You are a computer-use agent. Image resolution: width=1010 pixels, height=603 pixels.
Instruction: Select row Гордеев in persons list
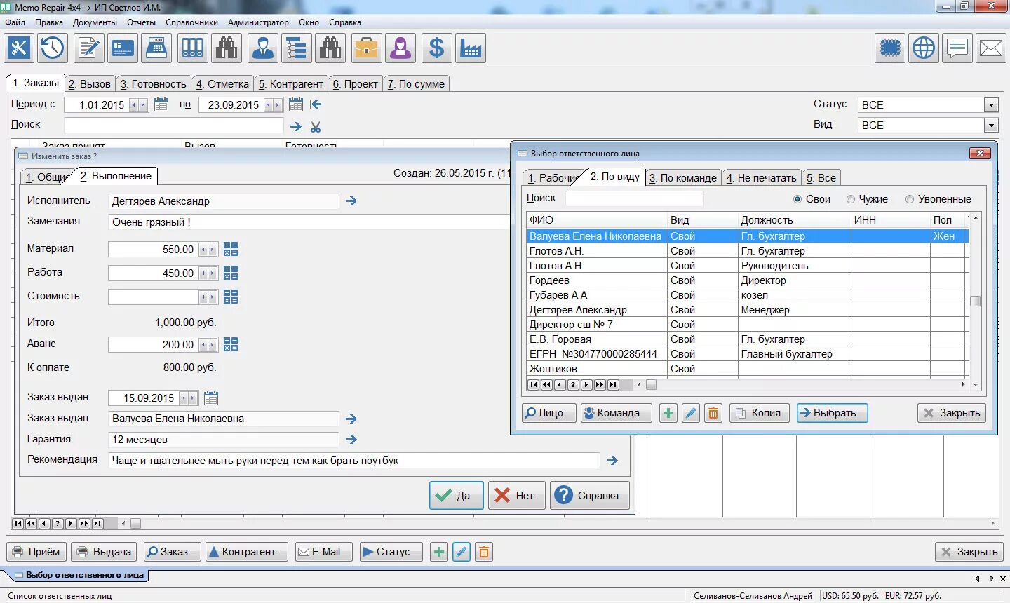pyautogui.click(x=748, y=280)
